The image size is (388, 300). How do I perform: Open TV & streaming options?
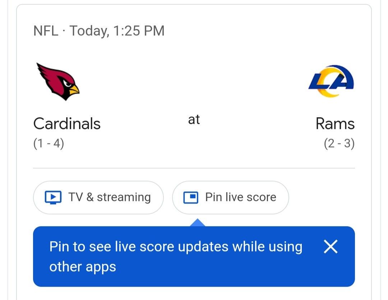pos(98,197)
